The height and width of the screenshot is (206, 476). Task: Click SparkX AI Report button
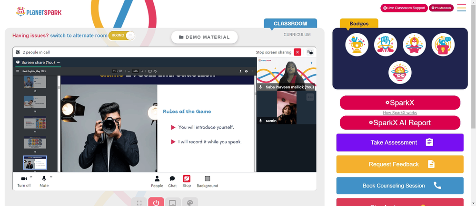(x=400, y=122)
